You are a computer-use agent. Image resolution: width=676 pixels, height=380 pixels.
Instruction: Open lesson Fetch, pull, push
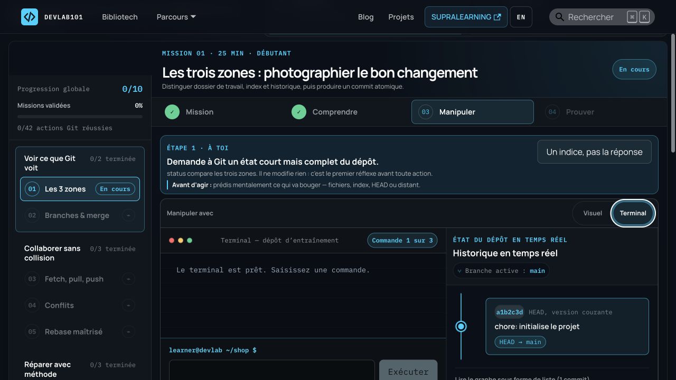(80, 279)
